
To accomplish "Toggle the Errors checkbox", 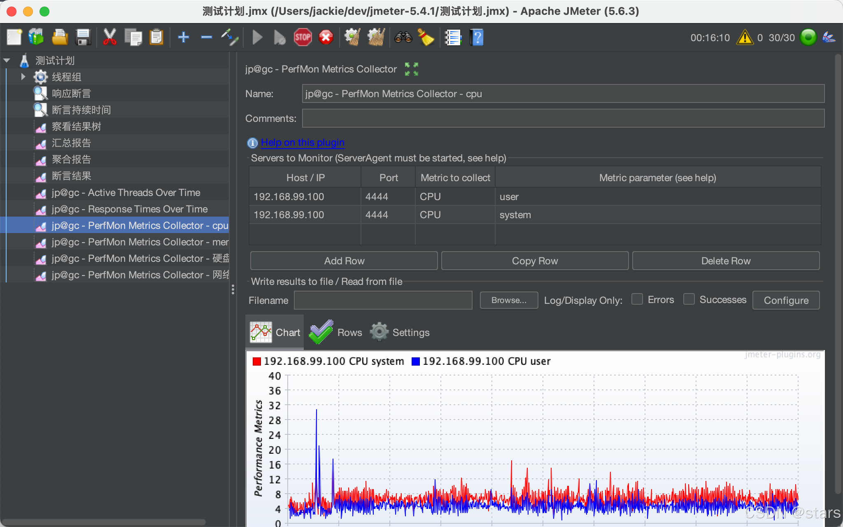I will click(x=637, y=299).
